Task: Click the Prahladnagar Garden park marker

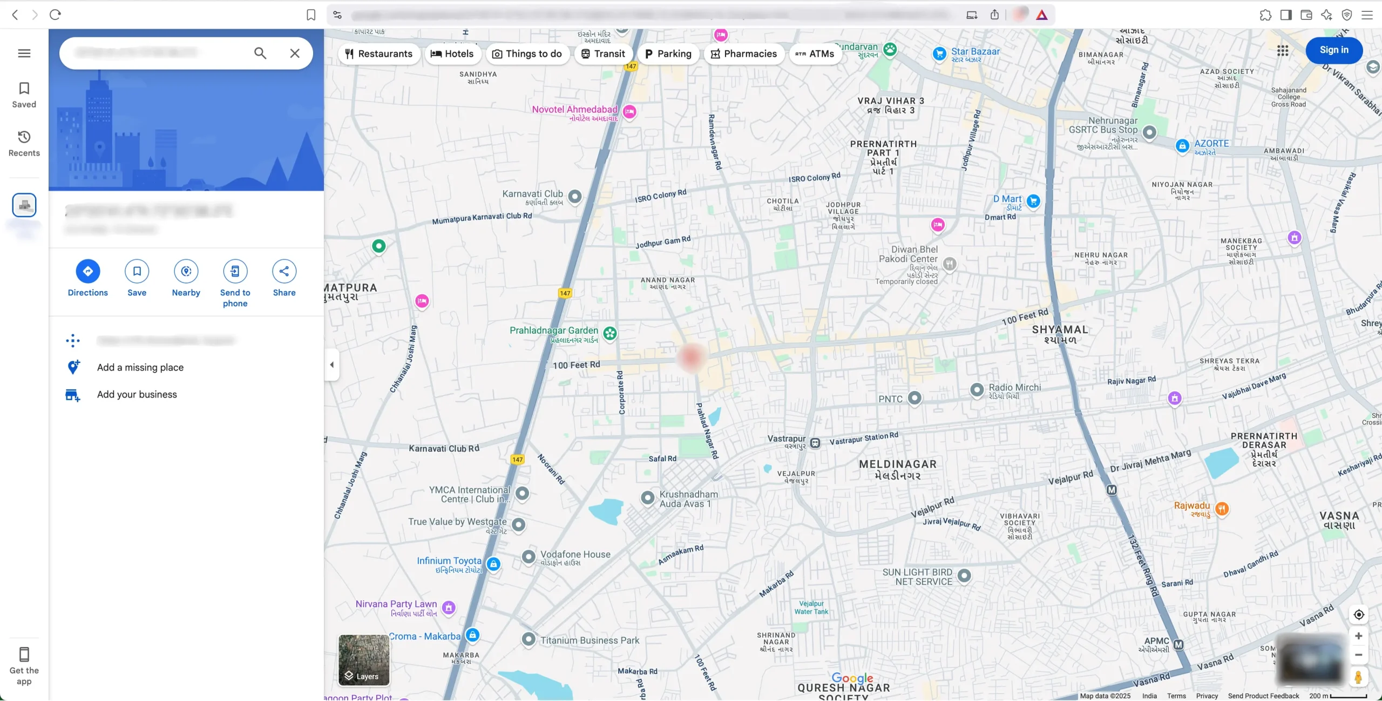Action: (610, 333)
